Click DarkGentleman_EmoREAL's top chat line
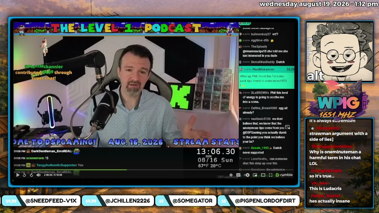Screen dimensions: 379x213 (47, 151)
